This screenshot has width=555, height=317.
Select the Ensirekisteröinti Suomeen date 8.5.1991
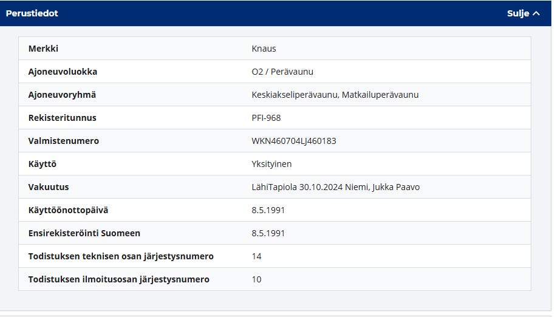(x=268, y=233)
